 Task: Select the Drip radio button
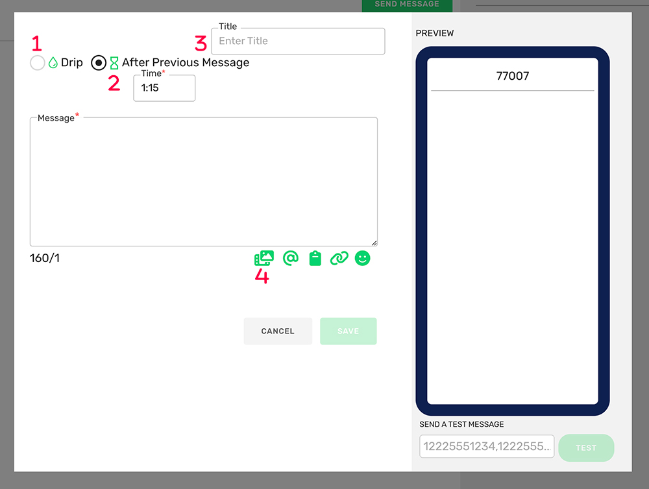pos(38,63)
